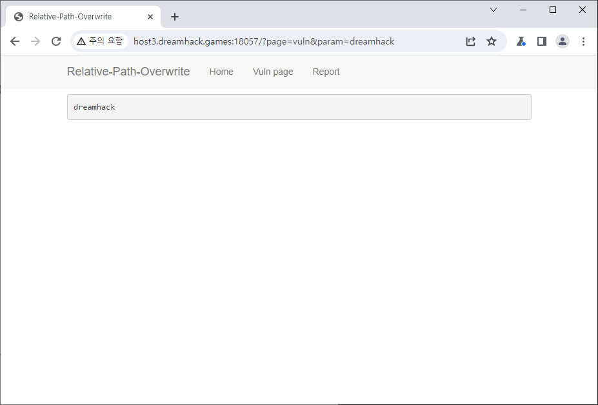This screenshot has height=405, width=598.
Task: Click the security warning badge
Action: tap(99, 41)
